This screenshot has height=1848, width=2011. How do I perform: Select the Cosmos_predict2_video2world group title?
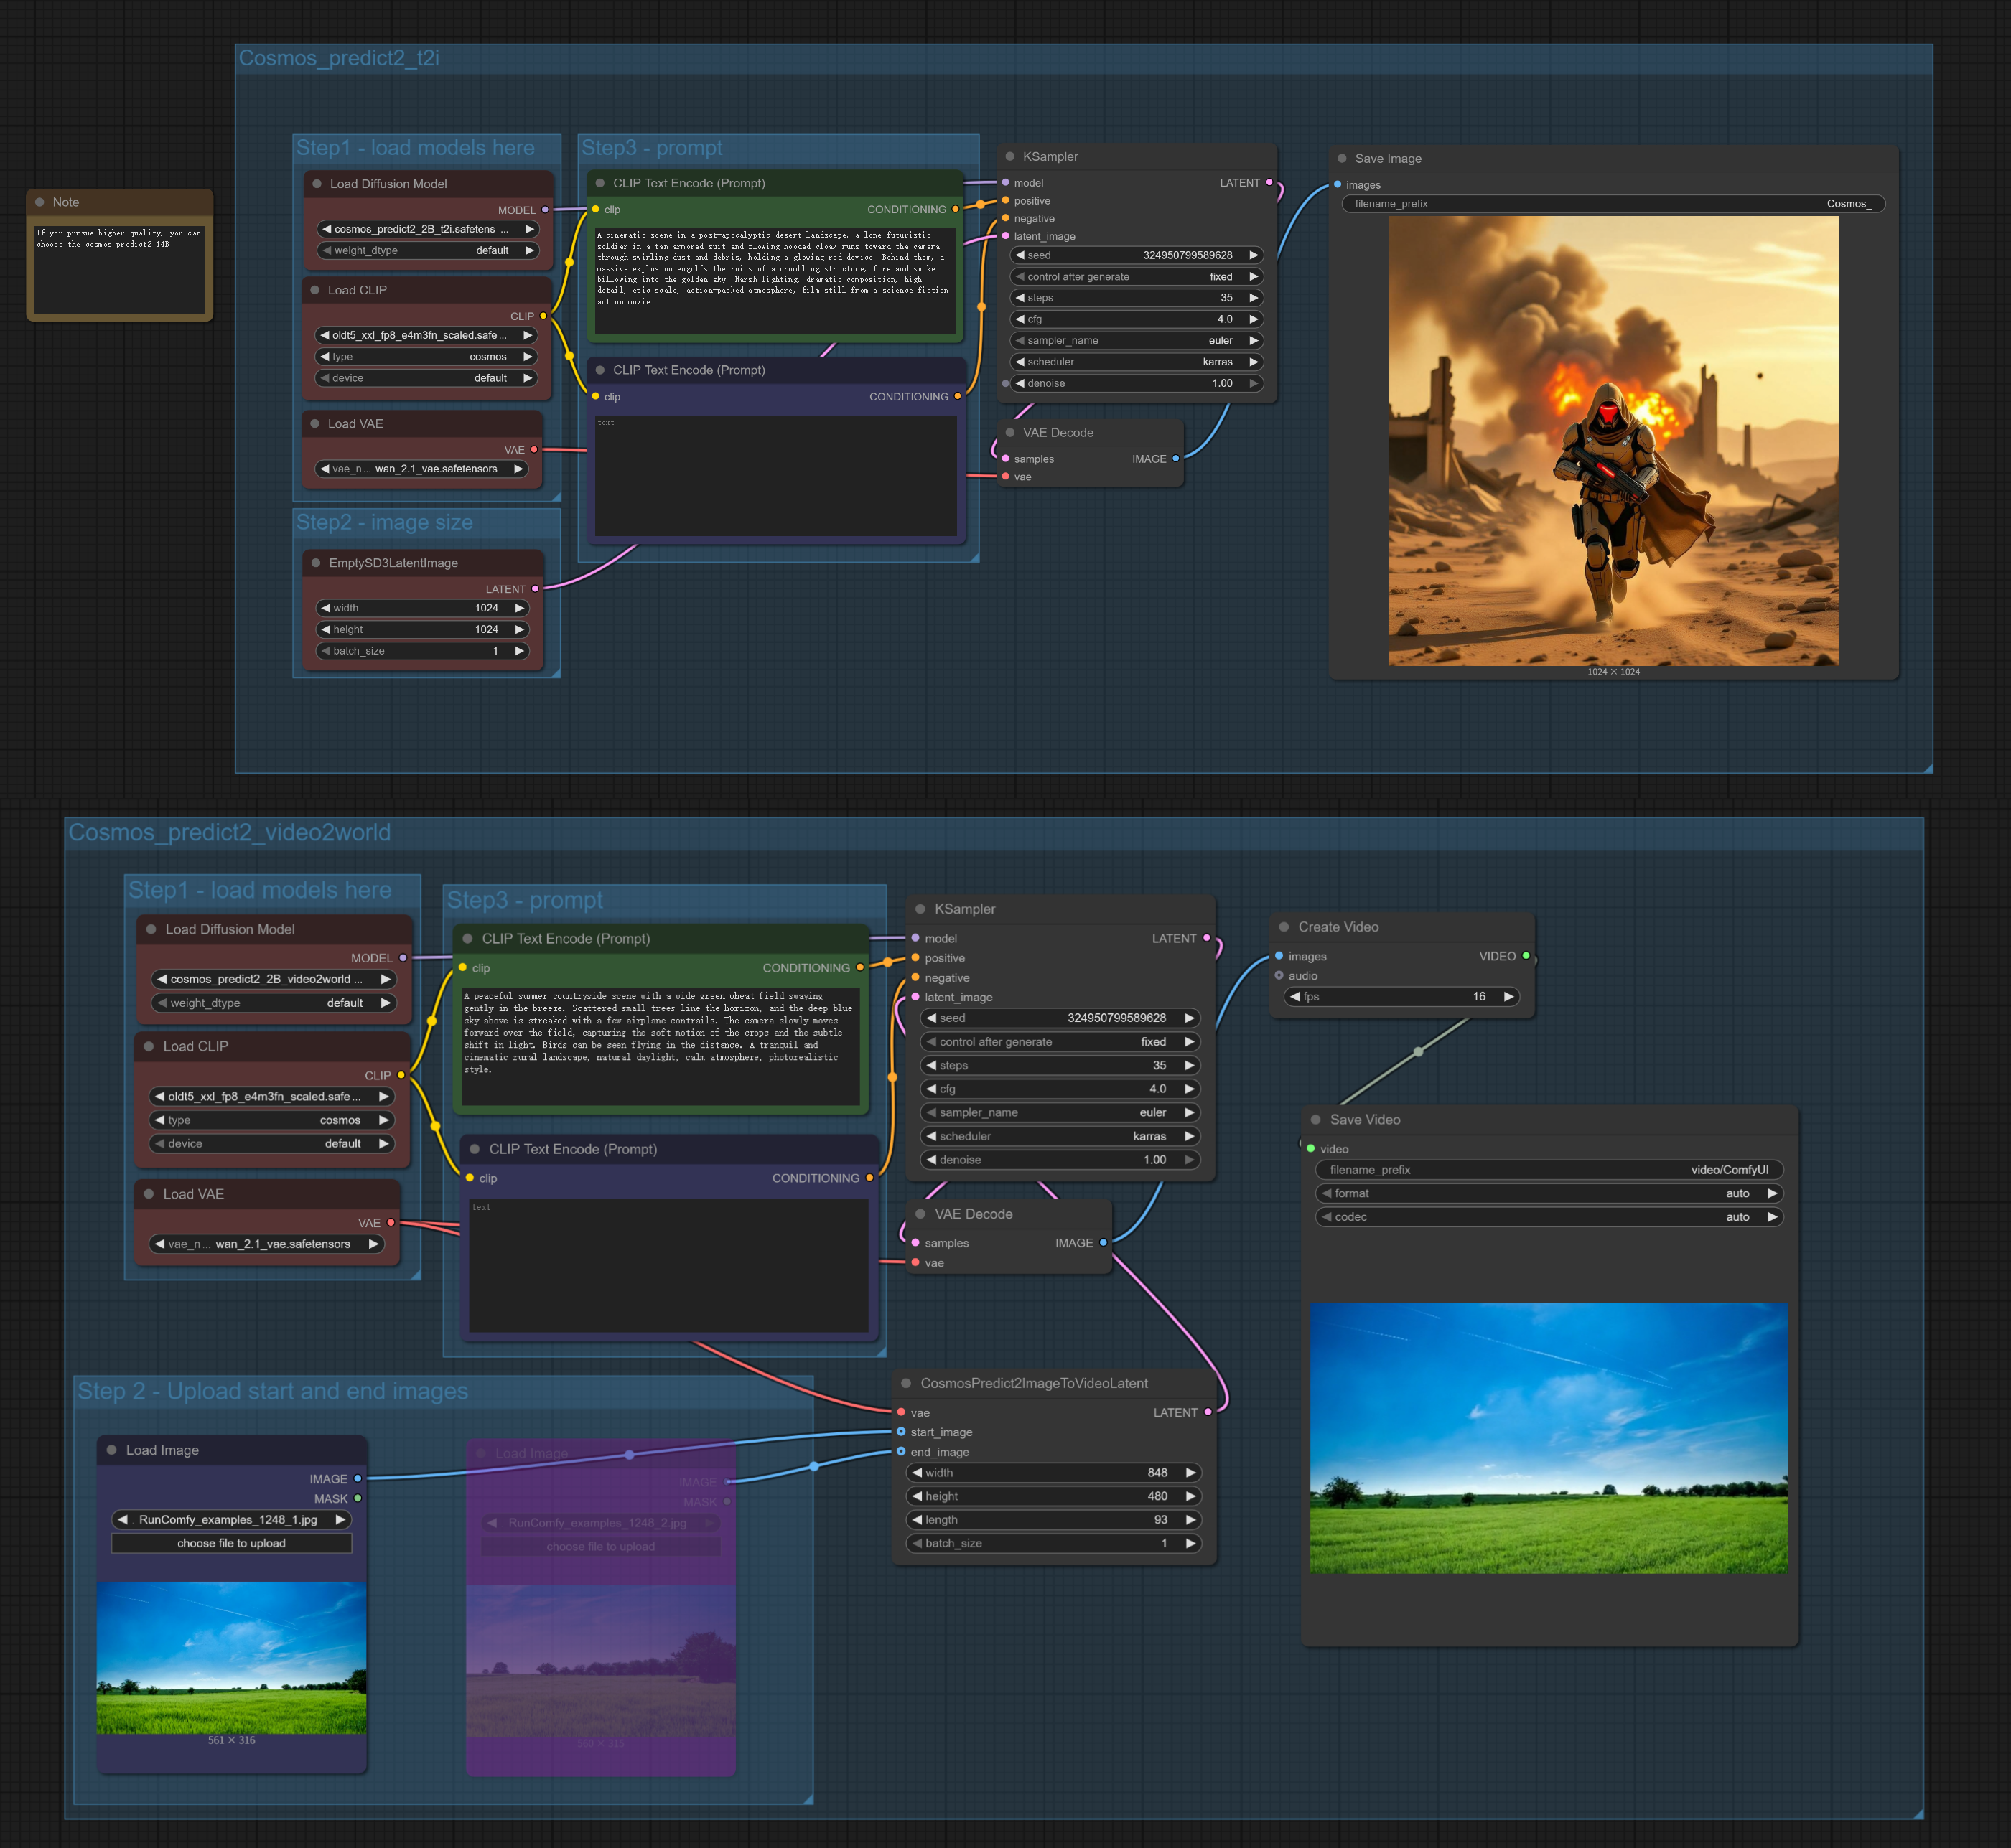click(x=229, y=832)
